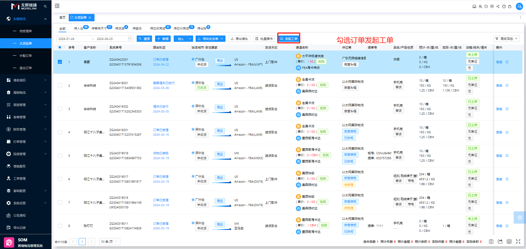Viewport: 526px width, 249px height.
Task: Check the row 6 checkbox for ZG240319017
Action: [60, 179]
